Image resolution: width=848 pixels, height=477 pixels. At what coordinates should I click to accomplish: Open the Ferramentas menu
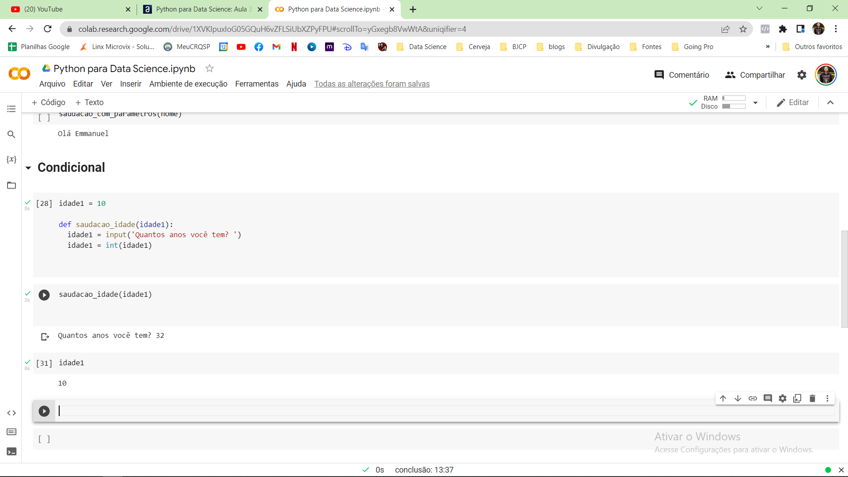coord(257,84)
